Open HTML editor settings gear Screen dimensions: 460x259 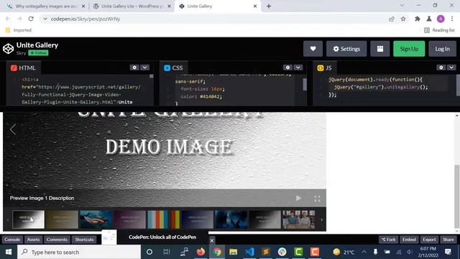click(134, 68)
